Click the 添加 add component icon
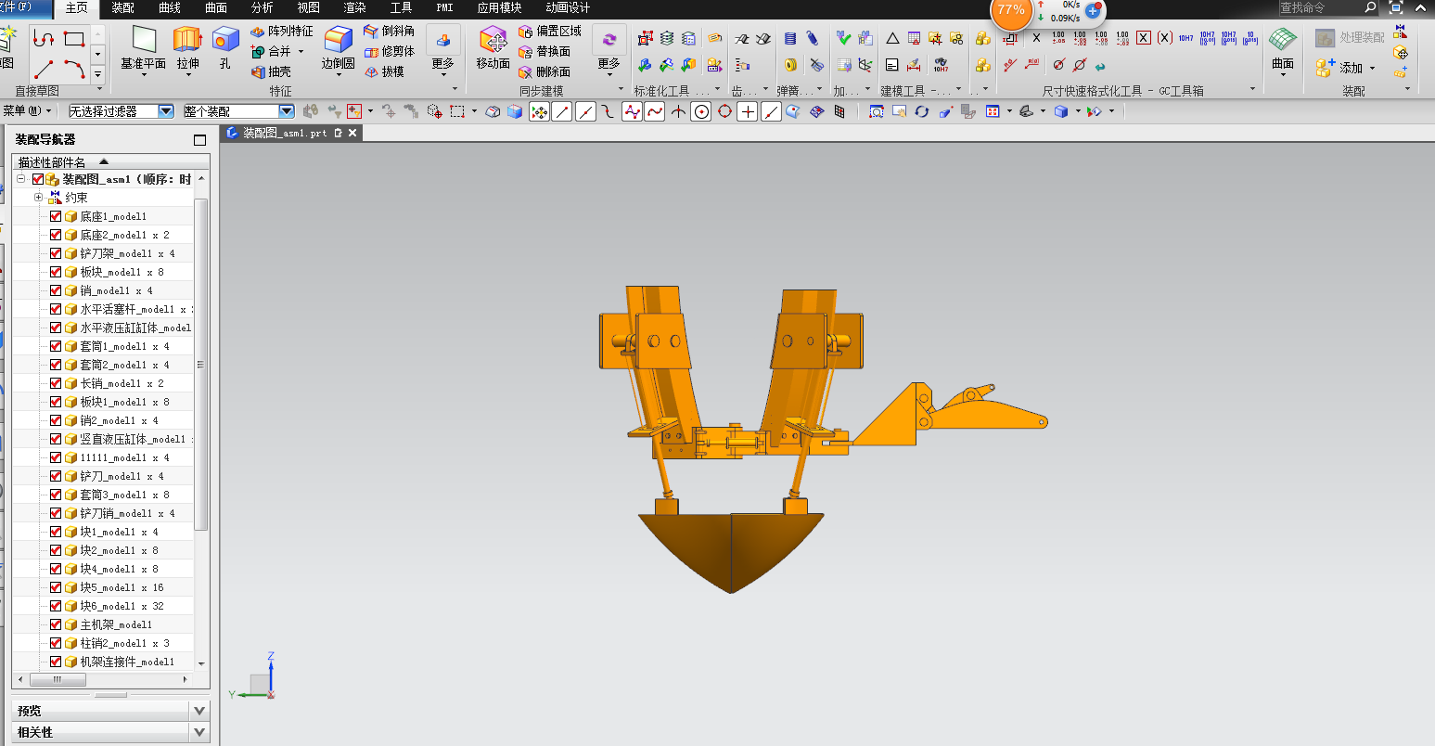 pos(1326,68)
